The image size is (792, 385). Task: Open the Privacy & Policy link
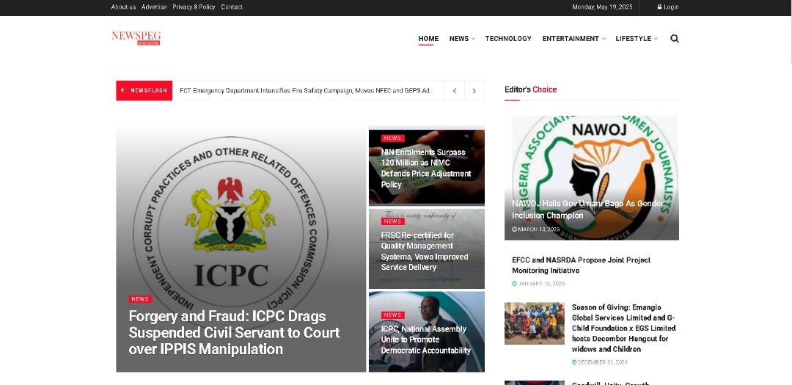pyautogui.click(x=194, y=7)
